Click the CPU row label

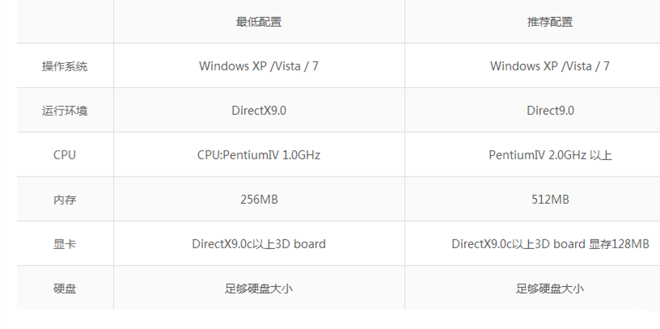click(65, 154)
